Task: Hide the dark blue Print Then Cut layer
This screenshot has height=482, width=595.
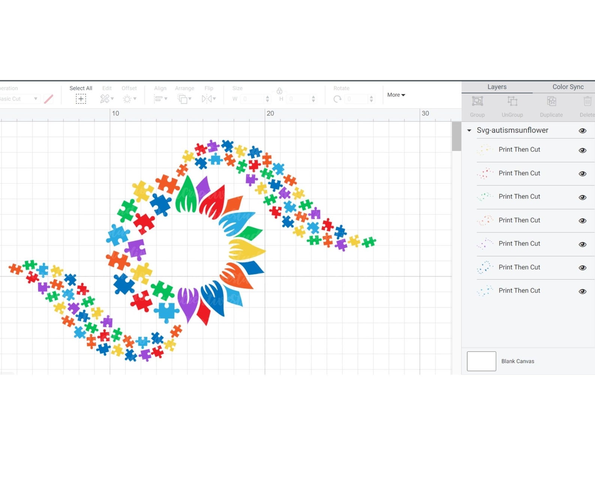Action: [x=582, y=268]
